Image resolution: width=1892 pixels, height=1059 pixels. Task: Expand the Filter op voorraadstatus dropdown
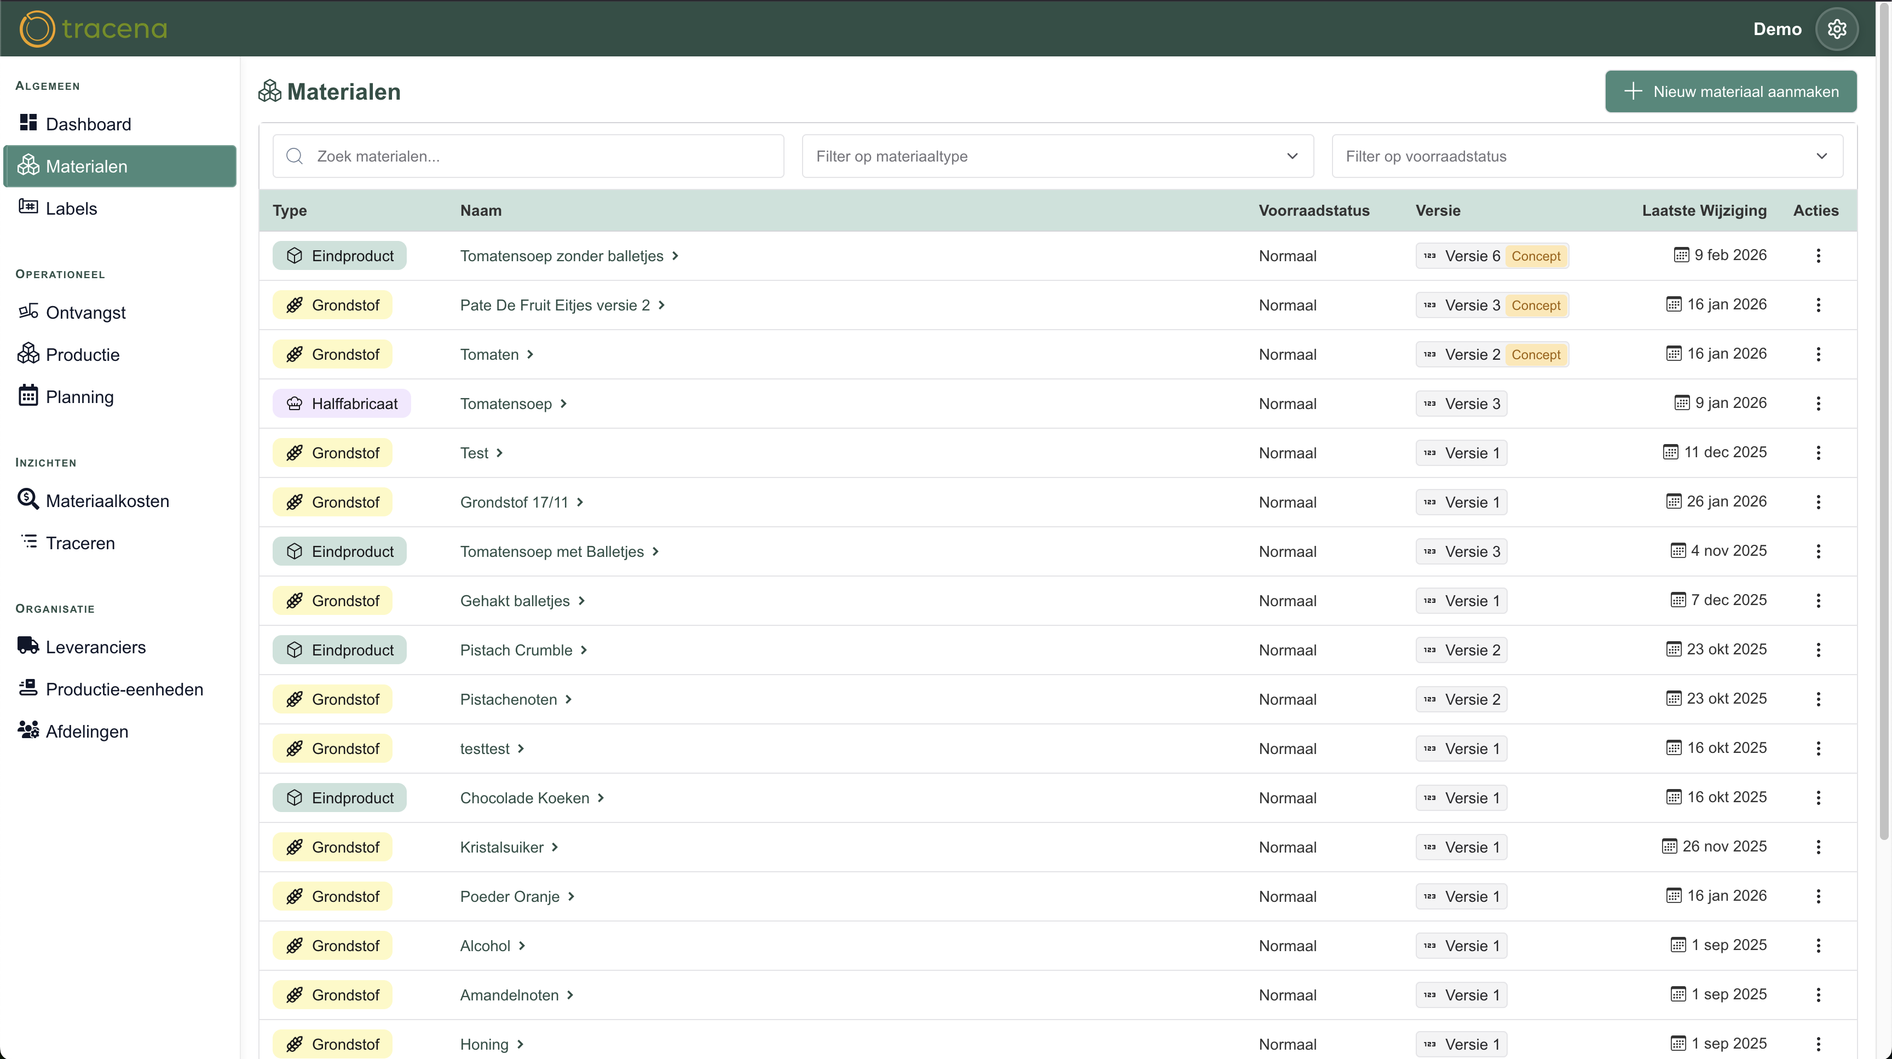point(1587,156)
